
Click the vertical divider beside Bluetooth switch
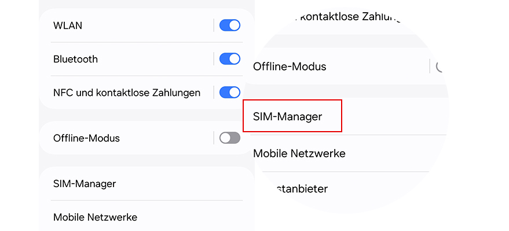click(213, 59)
